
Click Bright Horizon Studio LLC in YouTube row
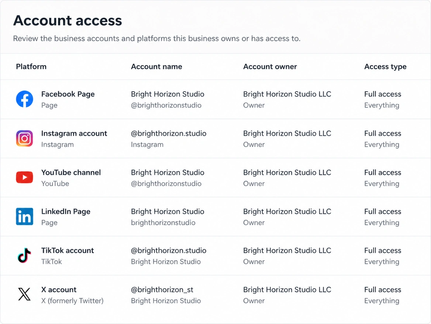click(287, 173)
